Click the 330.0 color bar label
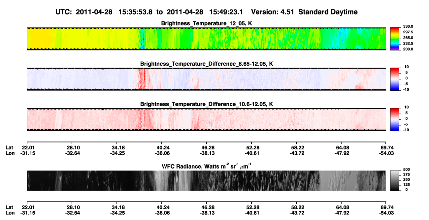 tap(408, 27)
